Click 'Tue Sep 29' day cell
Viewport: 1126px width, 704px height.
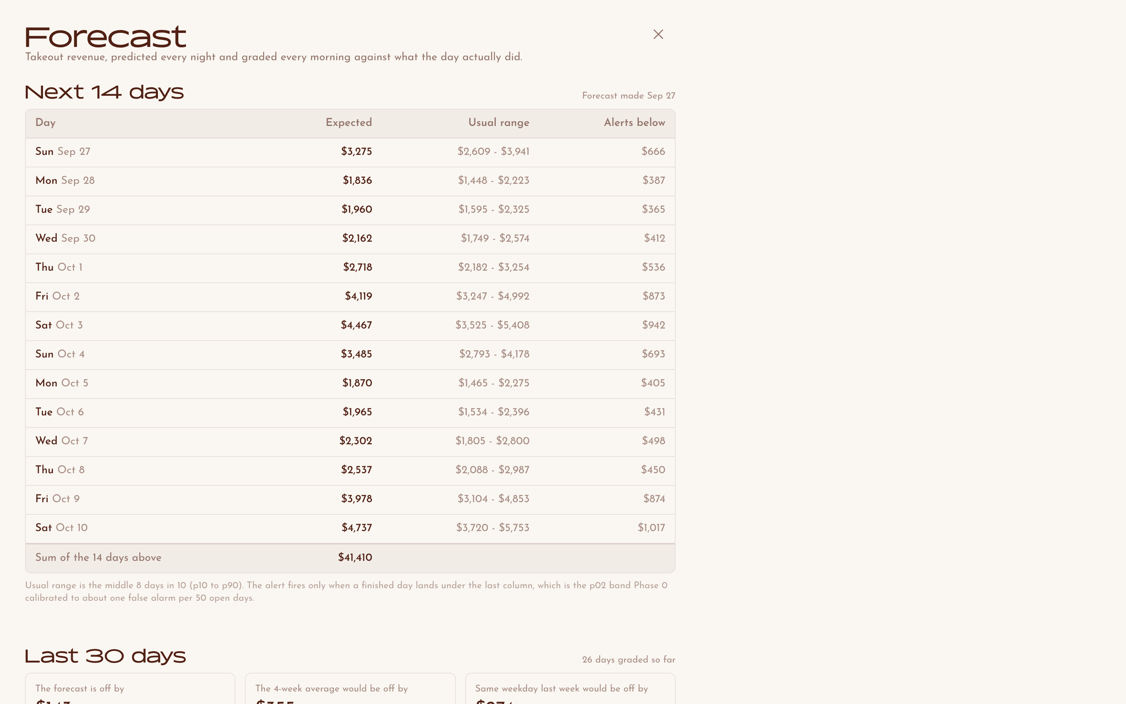[63, 210]
